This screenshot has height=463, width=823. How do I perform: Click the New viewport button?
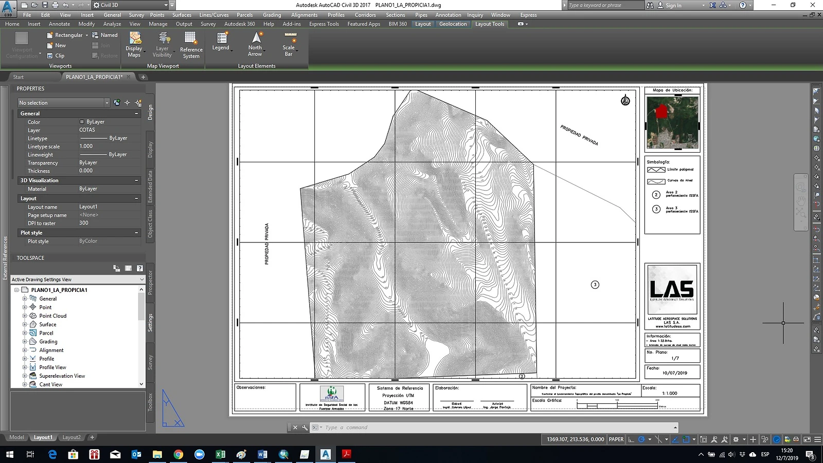click(x=56, y=45)
